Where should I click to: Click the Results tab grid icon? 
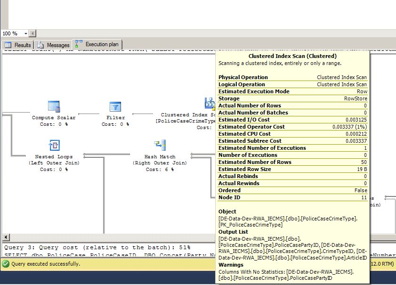click(x=8, y=45)
